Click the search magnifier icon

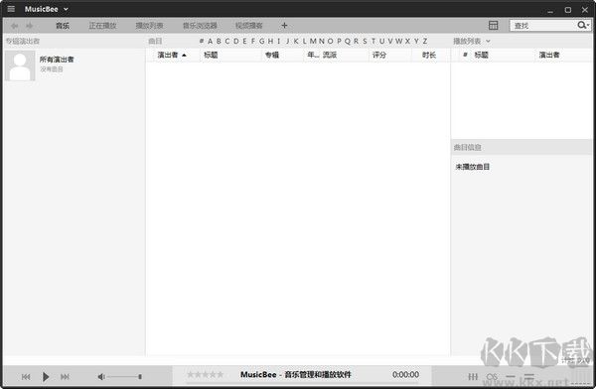coord(581,25)
